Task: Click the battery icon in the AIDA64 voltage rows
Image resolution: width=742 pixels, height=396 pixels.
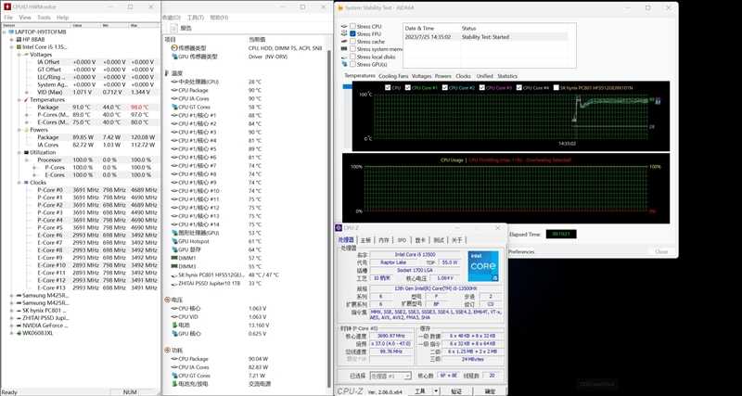Action: [x=174, y=325]
